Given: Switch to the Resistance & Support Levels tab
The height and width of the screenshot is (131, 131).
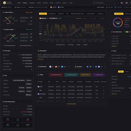Looking at the screenshot, I should (77, 14).
